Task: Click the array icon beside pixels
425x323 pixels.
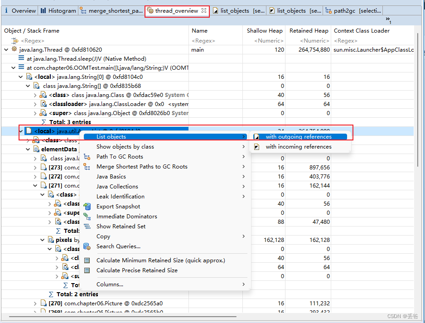Action: click(51, 240)
